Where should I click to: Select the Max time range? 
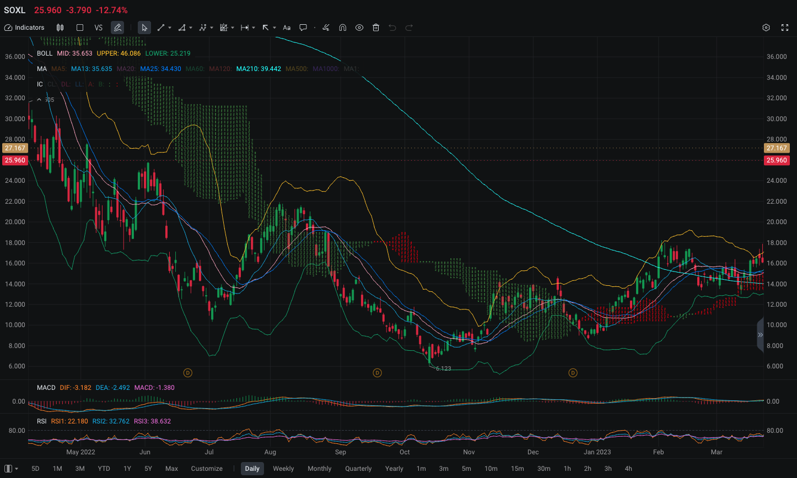(x=171, y=469)
